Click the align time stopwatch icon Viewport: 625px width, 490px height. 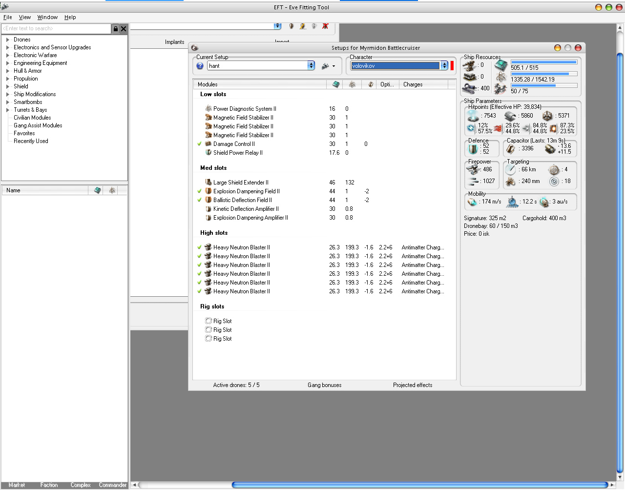point(512,202)
